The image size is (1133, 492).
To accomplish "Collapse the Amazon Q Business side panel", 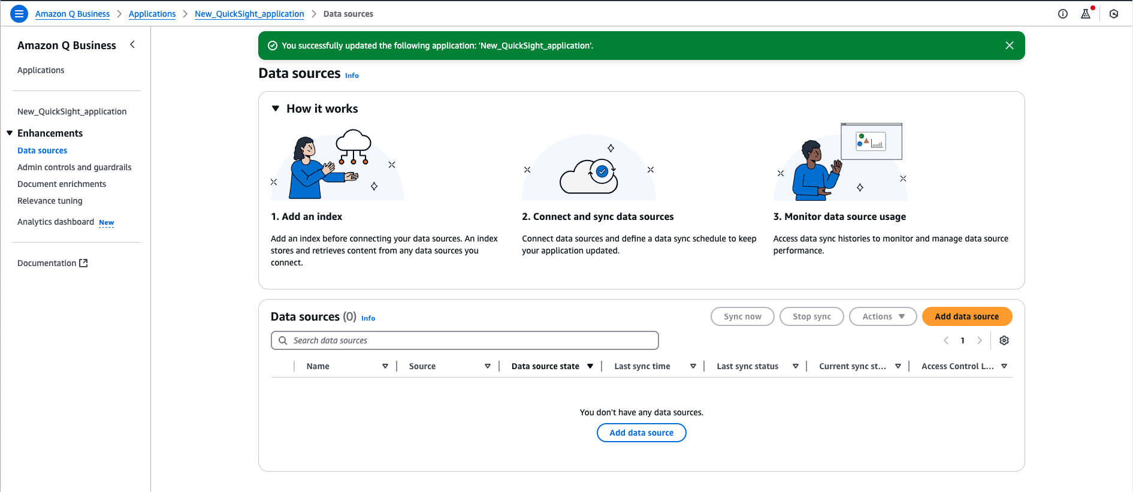I will [132, 44].
